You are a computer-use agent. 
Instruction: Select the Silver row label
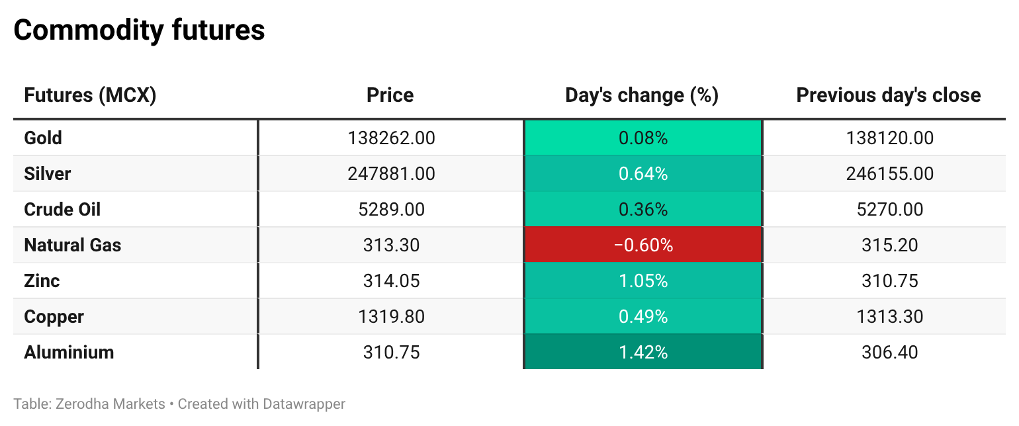(x=47, y=174)
